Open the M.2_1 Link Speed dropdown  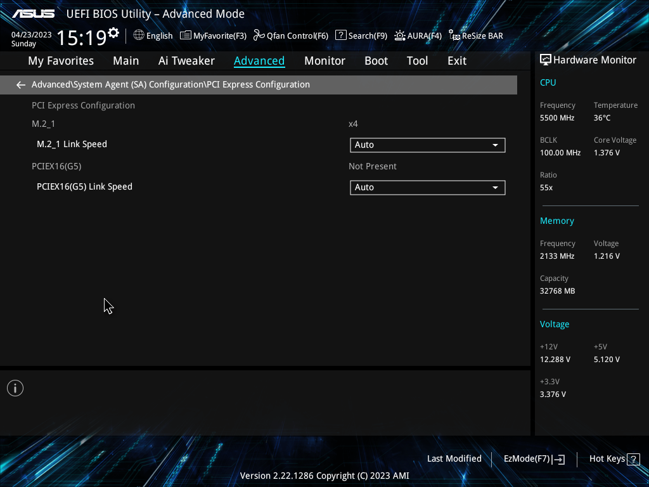pyautogui.click(x=428, y=145)
